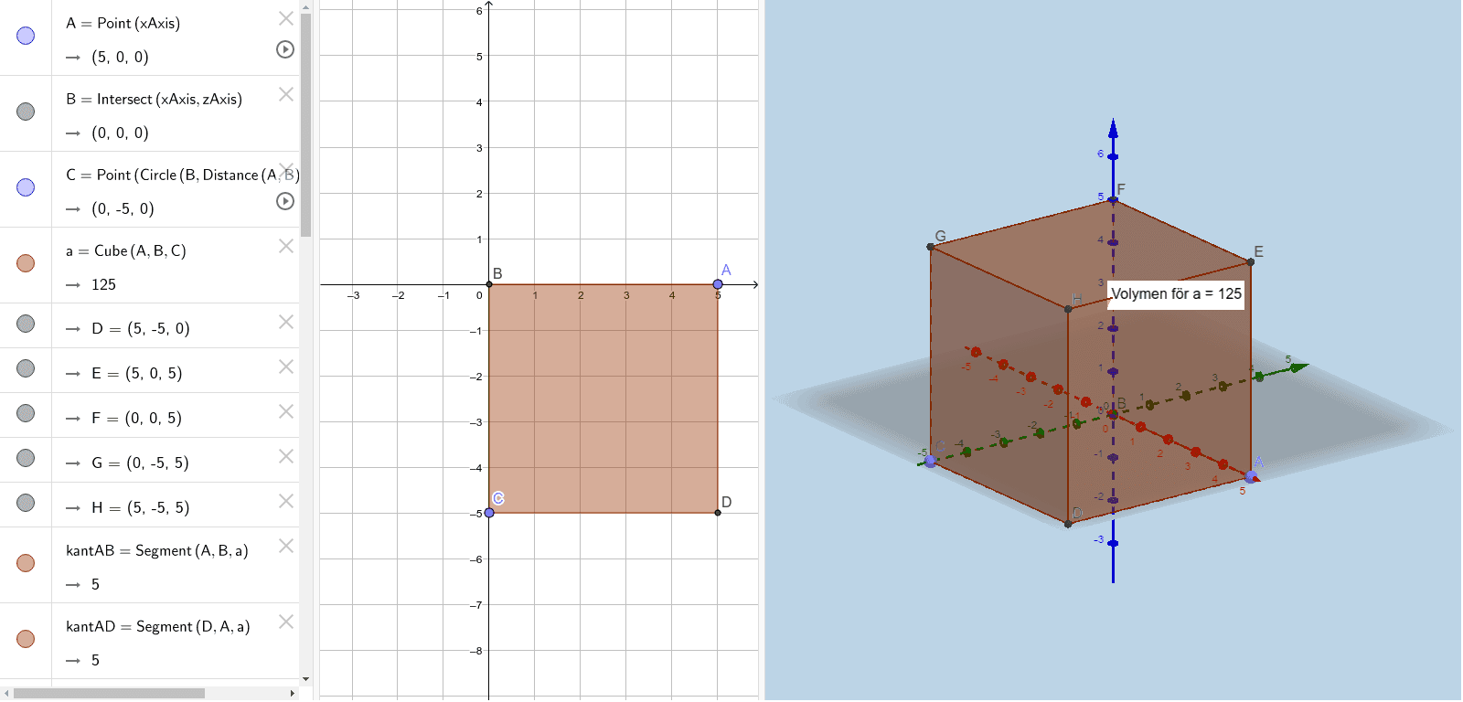Delete the D = (5, -5, 0) row
Screen dimensions: 1463x702
286,322
